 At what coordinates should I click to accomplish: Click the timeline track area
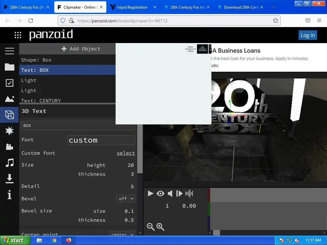[268, 209]
